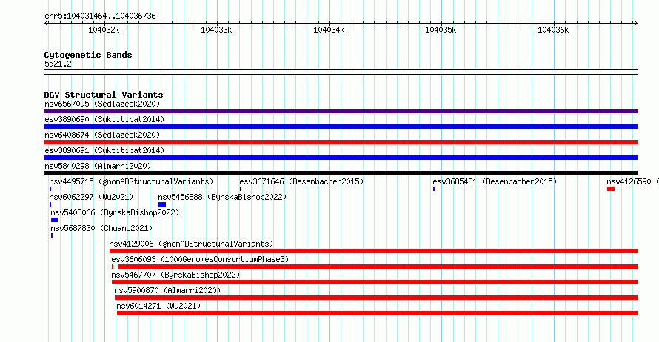
Task: Select the red nsv6408674 variant bar
Action: click(x=341, y=142)
